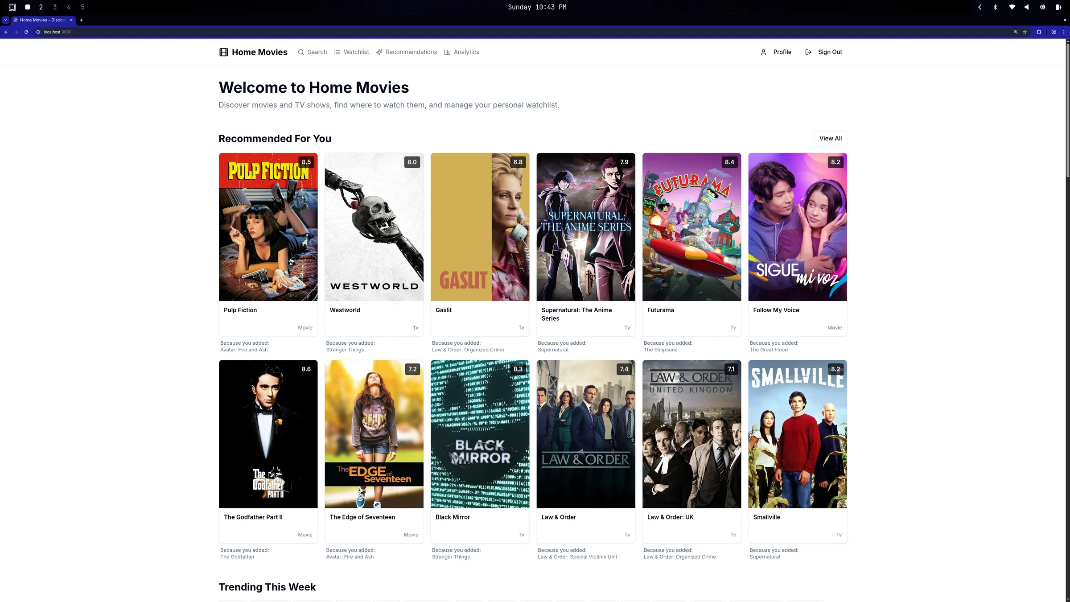Click the zoom magnifier icon in address bar

point(1016,32)
